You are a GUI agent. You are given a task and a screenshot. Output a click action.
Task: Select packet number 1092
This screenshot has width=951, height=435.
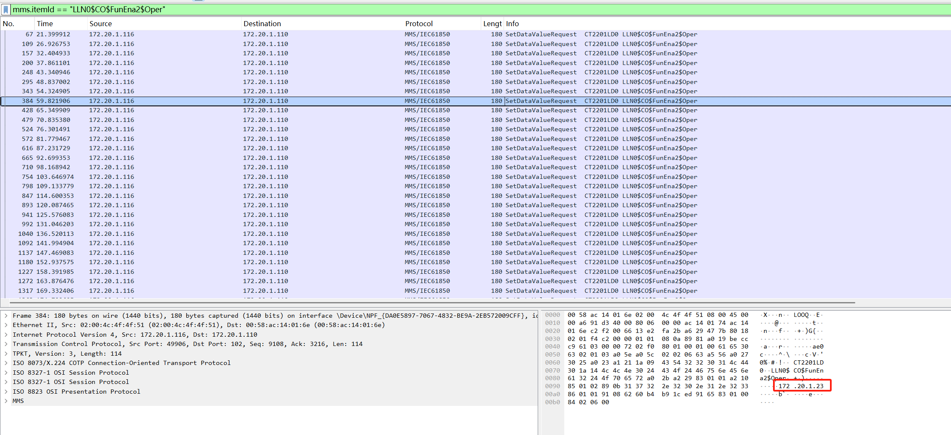[x=476, y=243]
